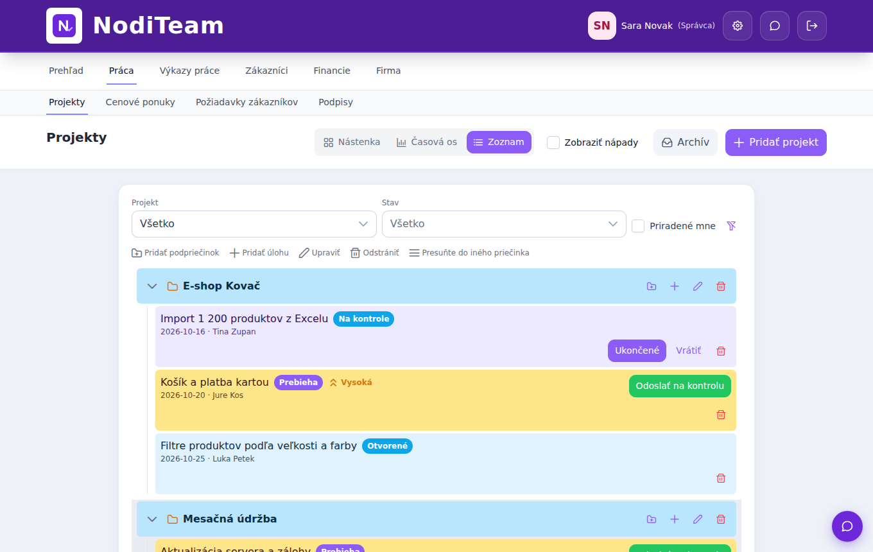Edit pencil icon for Mesačná údržba
Image resolution: width=873 pixels, height=552 pixels.
tap(698, 519)
